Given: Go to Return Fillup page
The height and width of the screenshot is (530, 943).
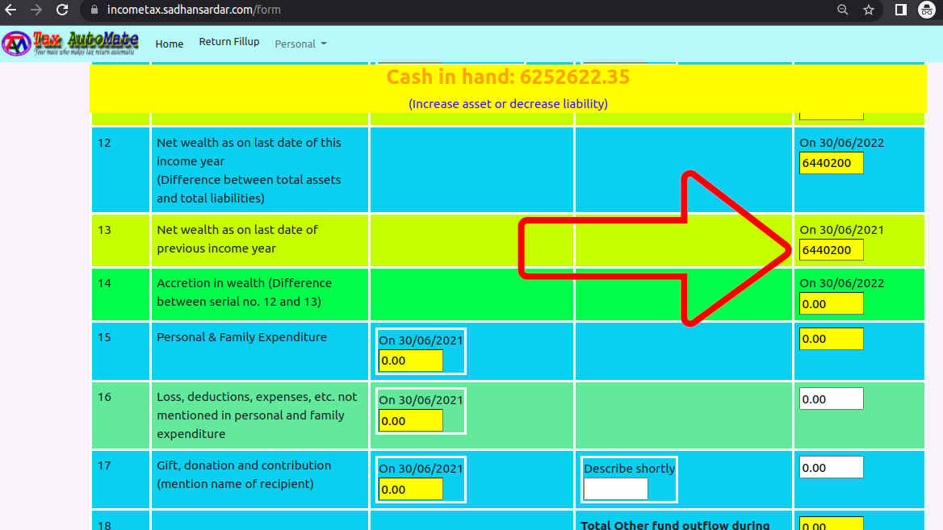Looking at the screenshot, I should click(229, 42).
